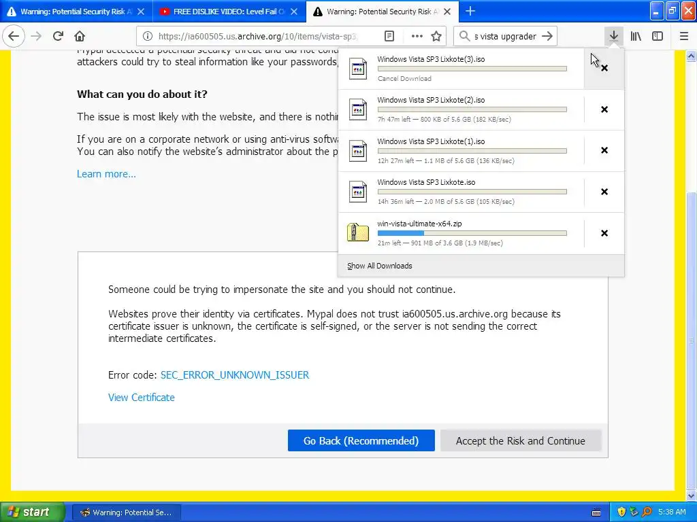Click security shield tray icon
The height and width of the screenshot is (522, 697).
[x=621, y=512]
